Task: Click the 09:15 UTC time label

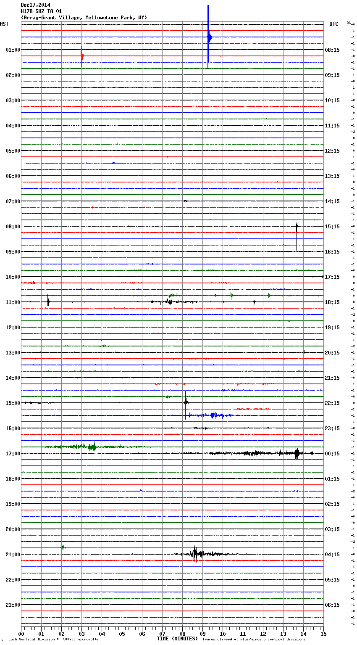Action: 332,75
